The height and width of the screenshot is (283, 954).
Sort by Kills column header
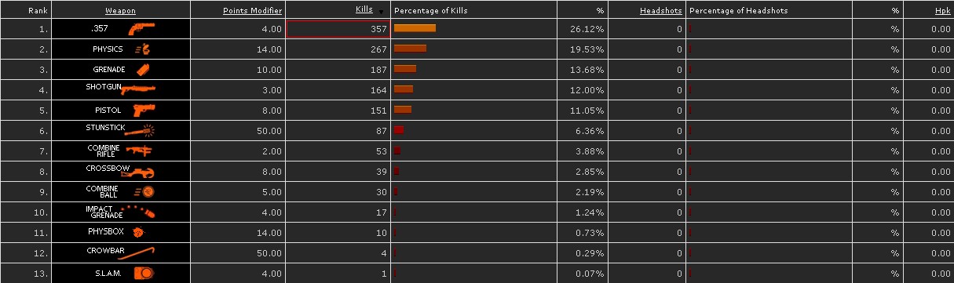(x=364, y=10)
